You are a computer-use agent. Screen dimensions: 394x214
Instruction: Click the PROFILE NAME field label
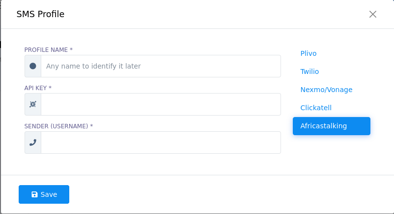click(46, 50)
